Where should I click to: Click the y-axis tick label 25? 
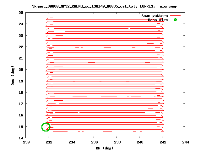[x=21, y=13]
